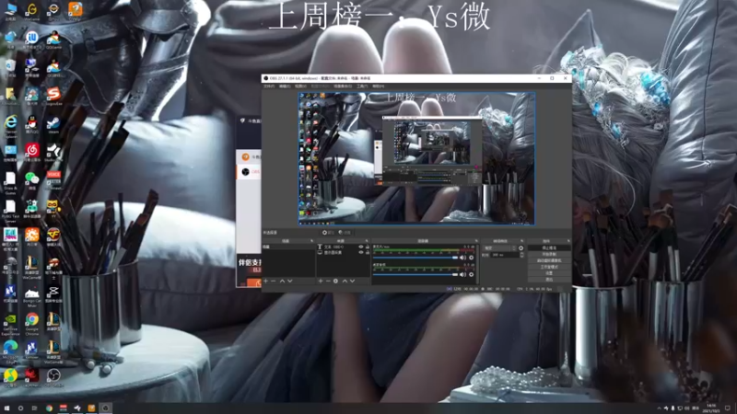Click the transition duration value field
This screenshot has height=414, width=737.
(x=505, y=255)
